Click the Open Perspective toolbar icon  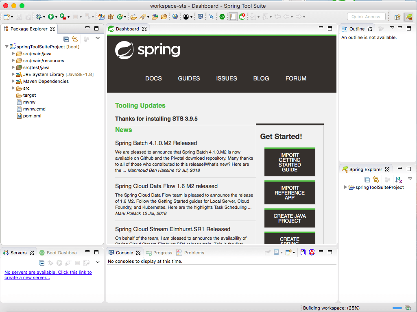coord(397,17)
